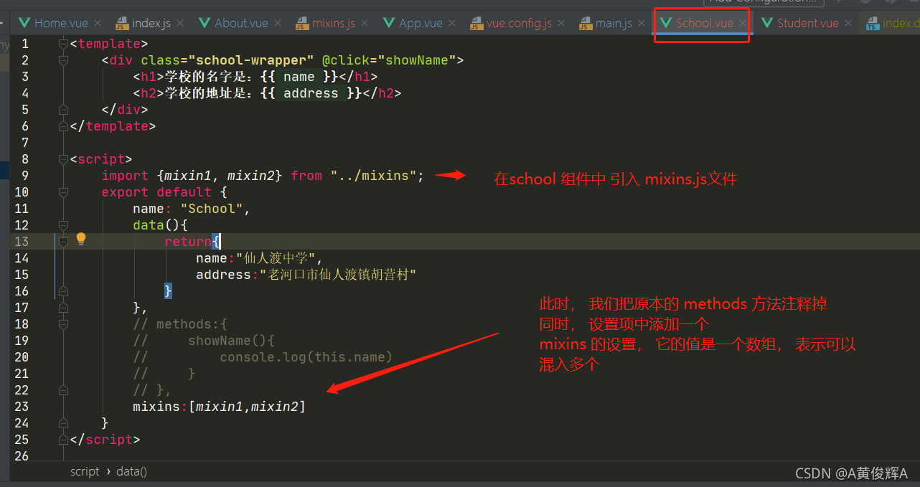Click the fold end marker on line 16

click(x=63, y=291)
